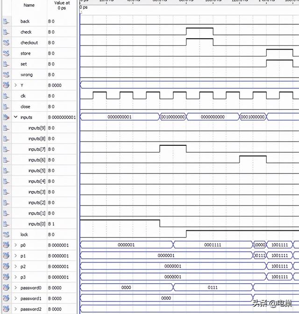Click the pin icon beside inputs[7]

click(x=6, y=149)
